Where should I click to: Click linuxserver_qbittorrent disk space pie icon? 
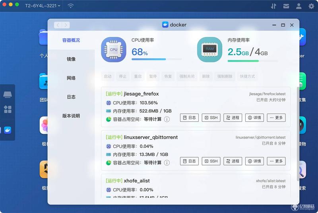pos(109,163)
